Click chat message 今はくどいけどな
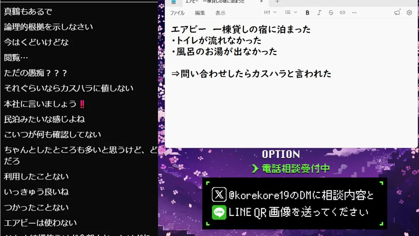The height and width of the screenshot is (236, 419). pos(36,42)
